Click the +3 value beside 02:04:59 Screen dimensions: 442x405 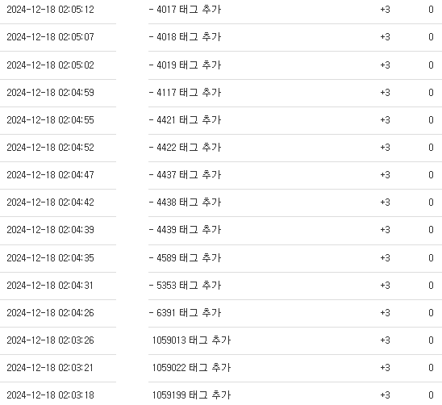coord(385,93)
